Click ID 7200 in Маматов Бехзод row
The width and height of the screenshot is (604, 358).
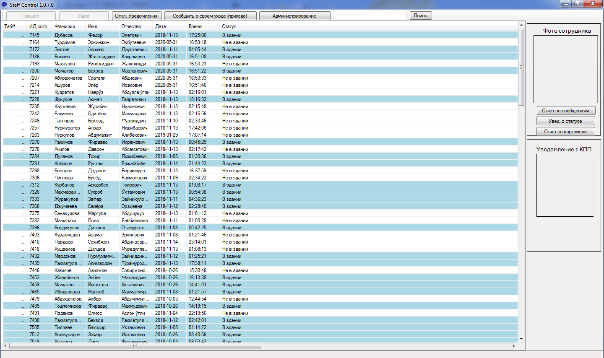click(x=34, y=71)
